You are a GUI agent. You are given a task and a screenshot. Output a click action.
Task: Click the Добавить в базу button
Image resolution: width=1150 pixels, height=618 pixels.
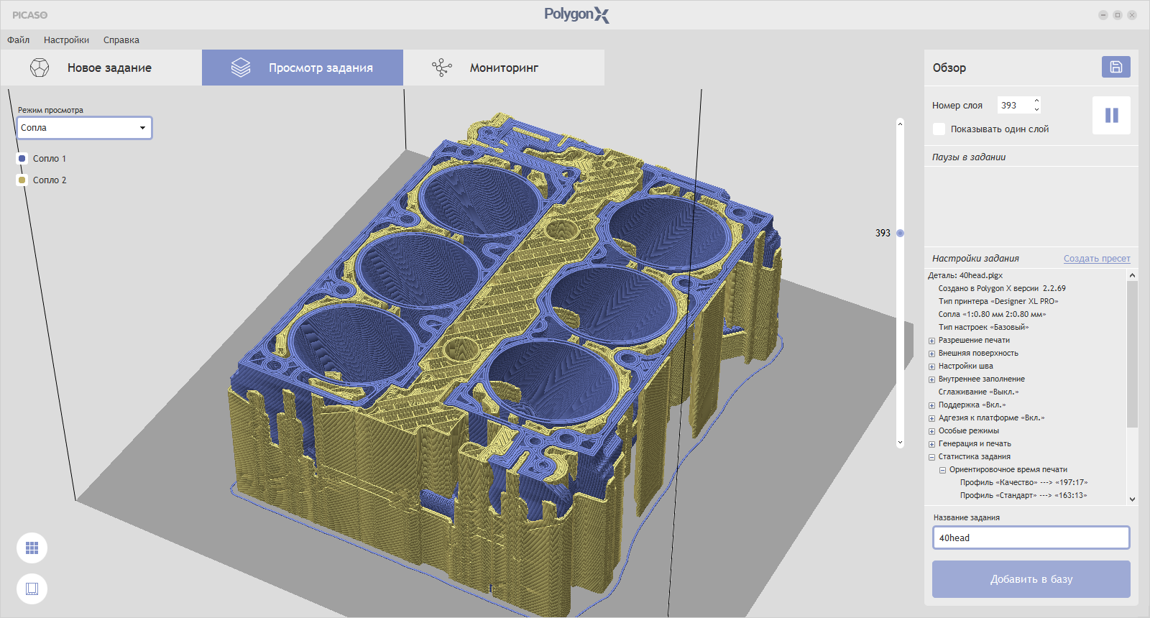(x=1031, y=579)
